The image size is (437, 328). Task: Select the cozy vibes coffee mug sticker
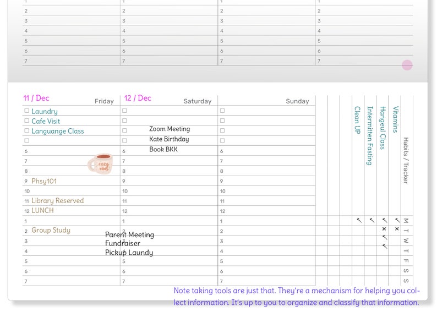[x=100, y=164]
